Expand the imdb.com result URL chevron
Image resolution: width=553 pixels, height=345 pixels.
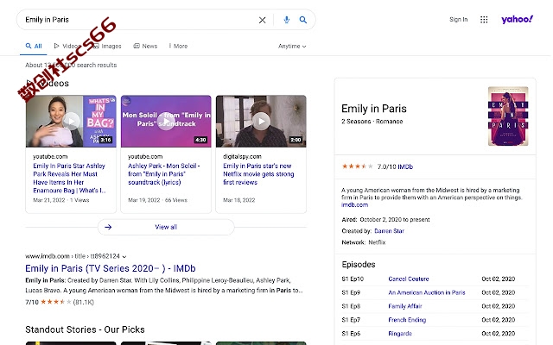click(124, 257)
